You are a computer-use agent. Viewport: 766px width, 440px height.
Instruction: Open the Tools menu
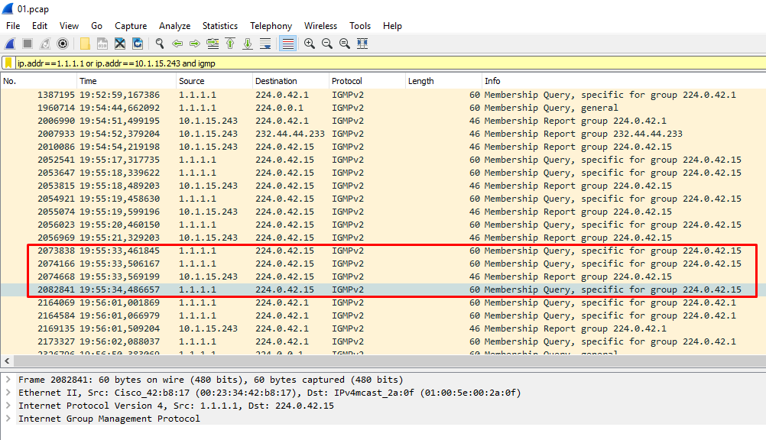[x=360, y=26]
